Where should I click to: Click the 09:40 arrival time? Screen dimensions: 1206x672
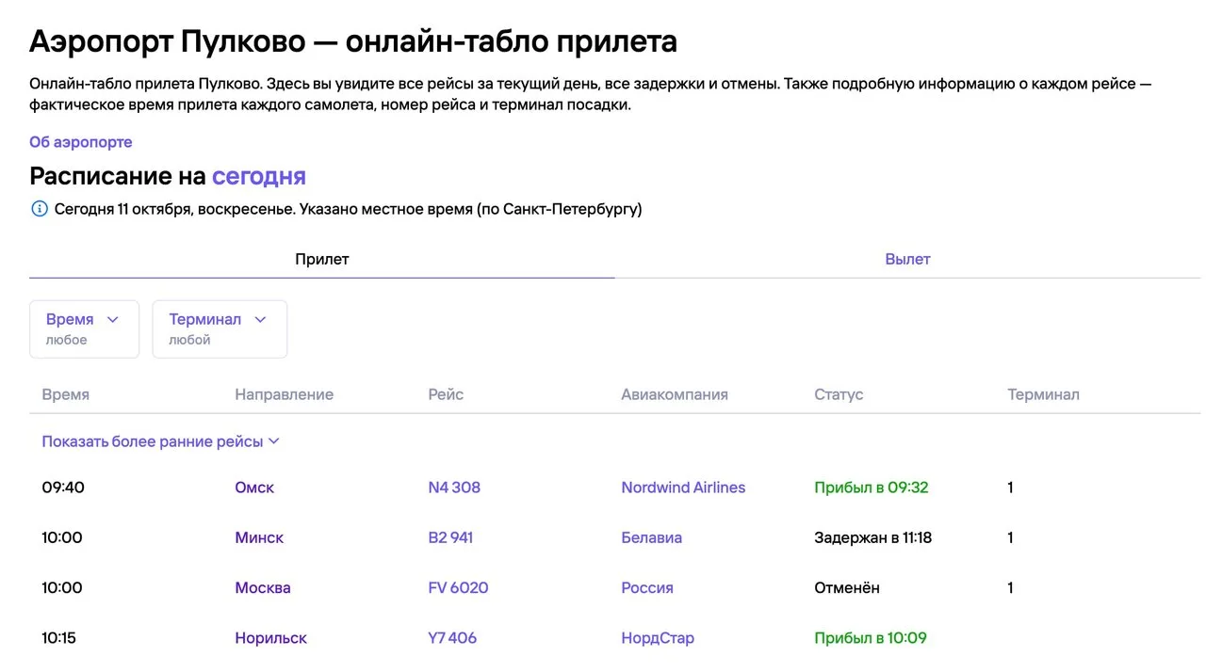pos(63,488)
